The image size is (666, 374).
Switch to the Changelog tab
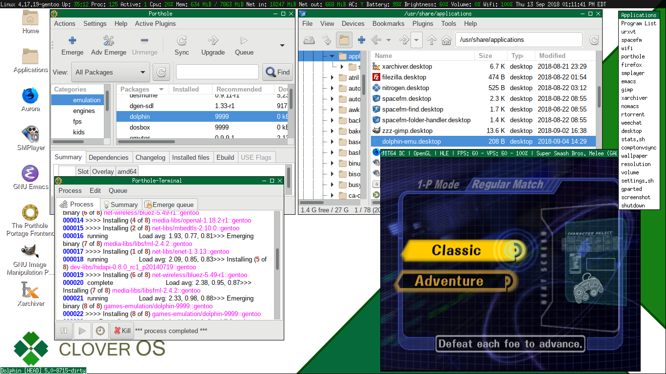point(150,157)
